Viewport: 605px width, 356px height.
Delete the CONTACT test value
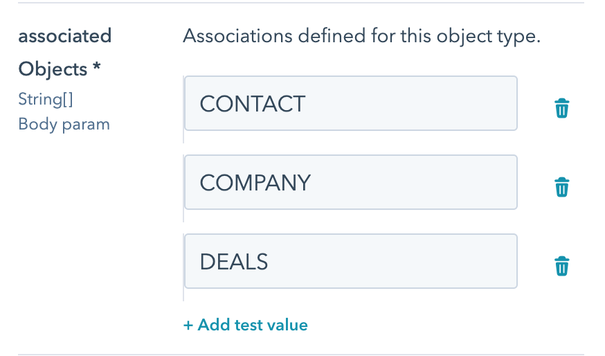[562, 109]
